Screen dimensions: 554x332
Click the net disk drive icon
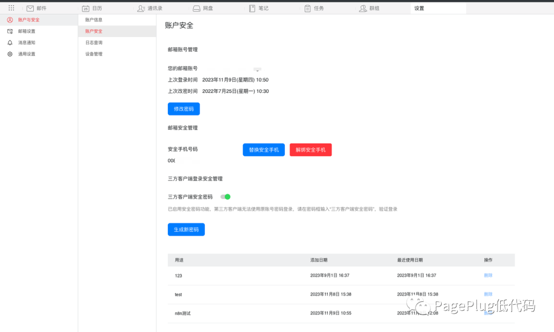click(x=196, y=8)
